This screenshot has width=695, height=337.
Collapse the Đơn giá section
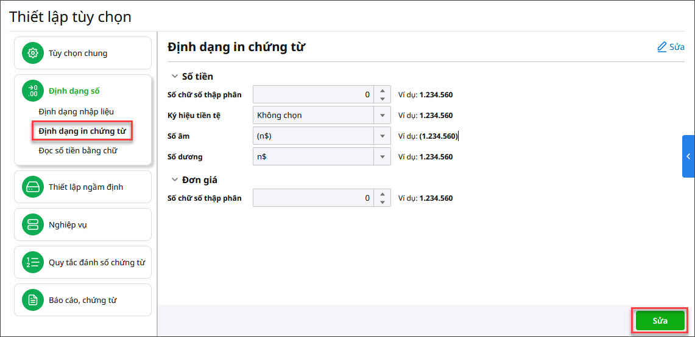[x=174, y=180]
